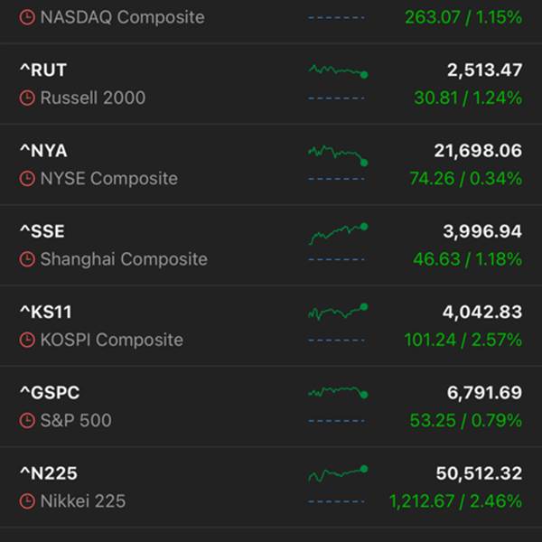Screen dimensions: 542x542
Task: Tap the clock icon beside Shanghai Composite
Action: [x=28, y=259]
